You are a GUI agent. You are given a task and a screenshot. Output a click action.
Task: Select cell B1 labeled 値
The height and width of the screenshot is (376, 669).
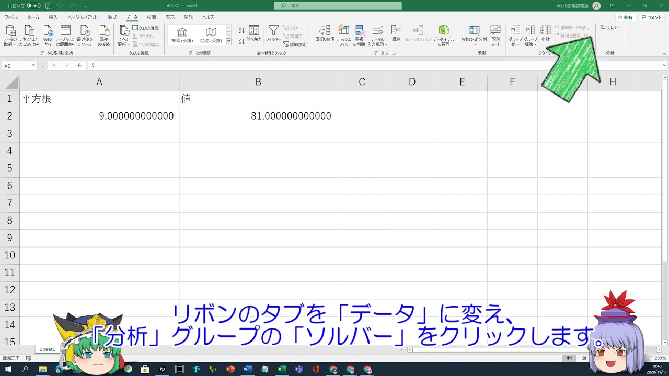coord(258,99)
